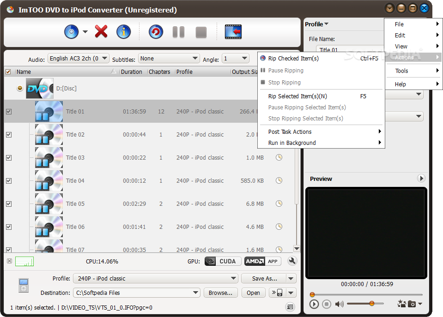Image resolution: width=443 pixels, height=317 pixels.
Task: Collapse the D:[Disc] tree node
Action: pos(20,88)
